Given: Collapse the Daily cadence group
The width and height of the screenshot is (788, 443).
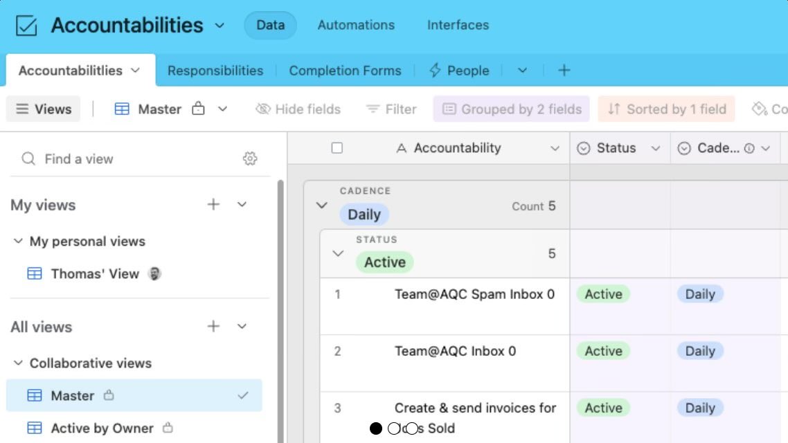Looking at the screenshot, I should click(321, 206).
